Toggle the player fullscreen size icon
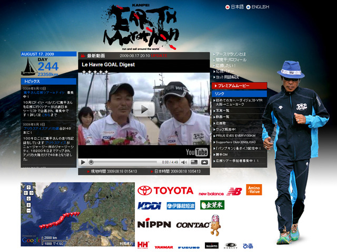The height and width of the screenshot is (252, 337). click(x=194, y=162)
